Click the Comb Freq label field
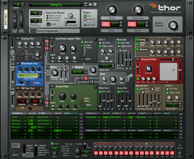 (138, 18)
